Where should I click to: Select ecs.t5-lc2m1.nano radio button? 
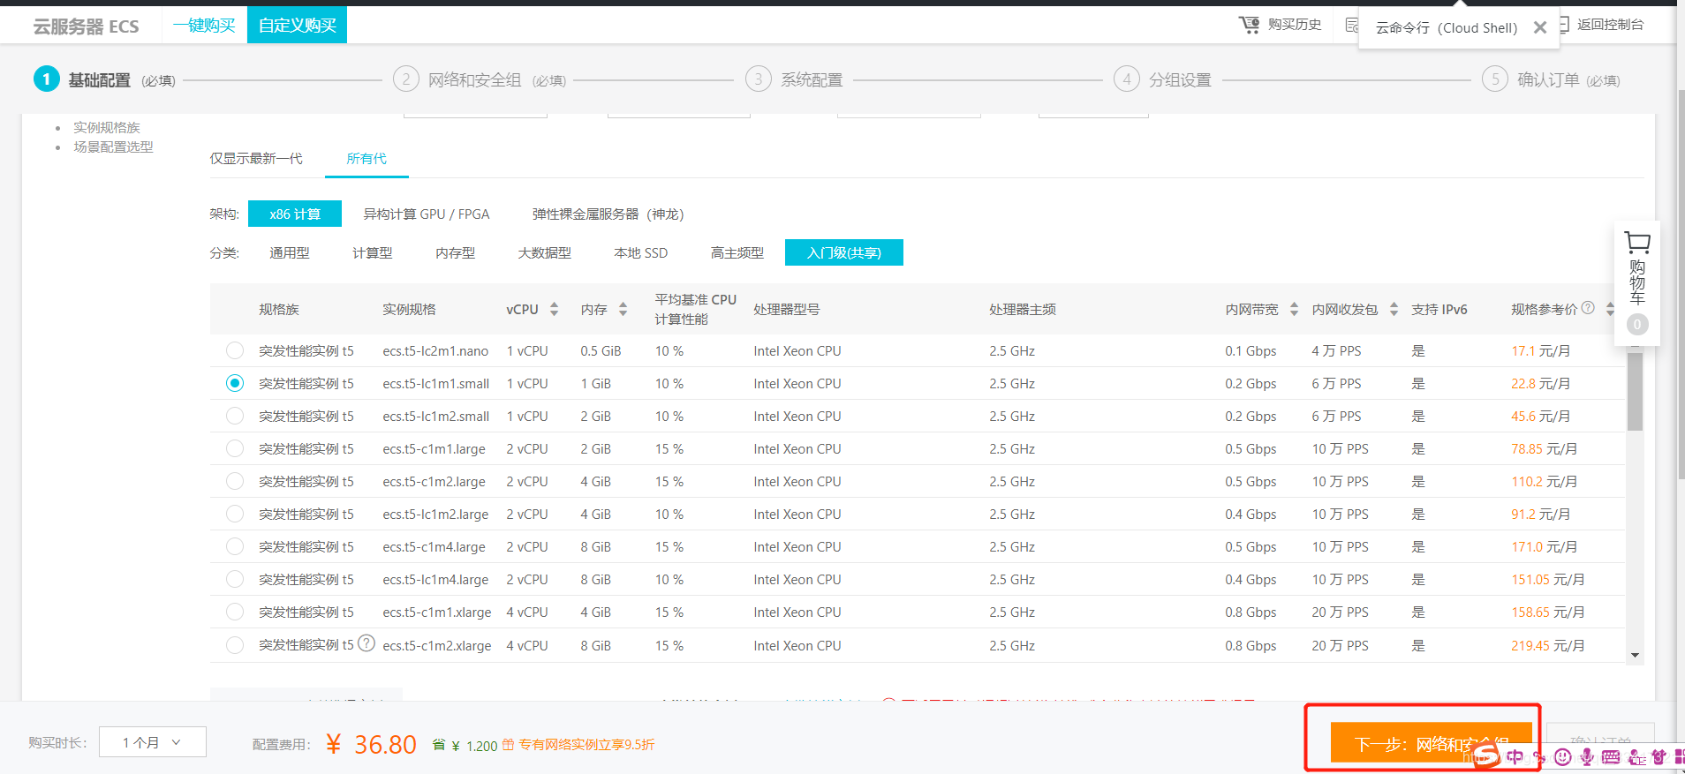235,350
